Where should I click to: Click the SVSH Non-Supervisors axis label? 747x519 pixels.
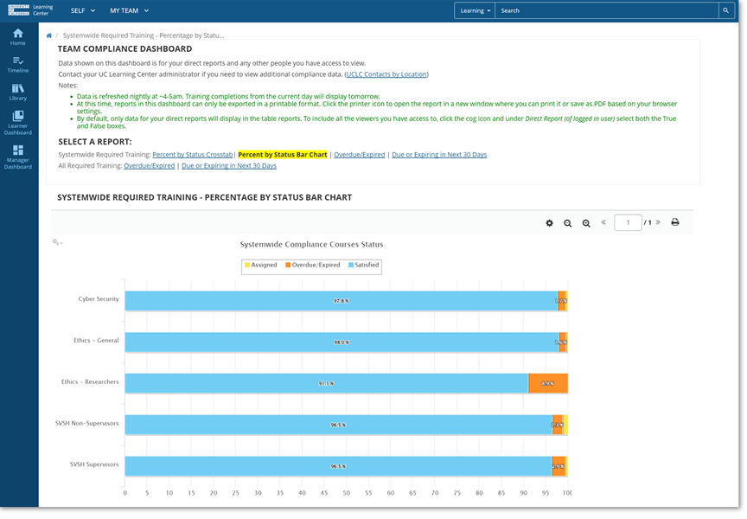click(x=87, y=424)
